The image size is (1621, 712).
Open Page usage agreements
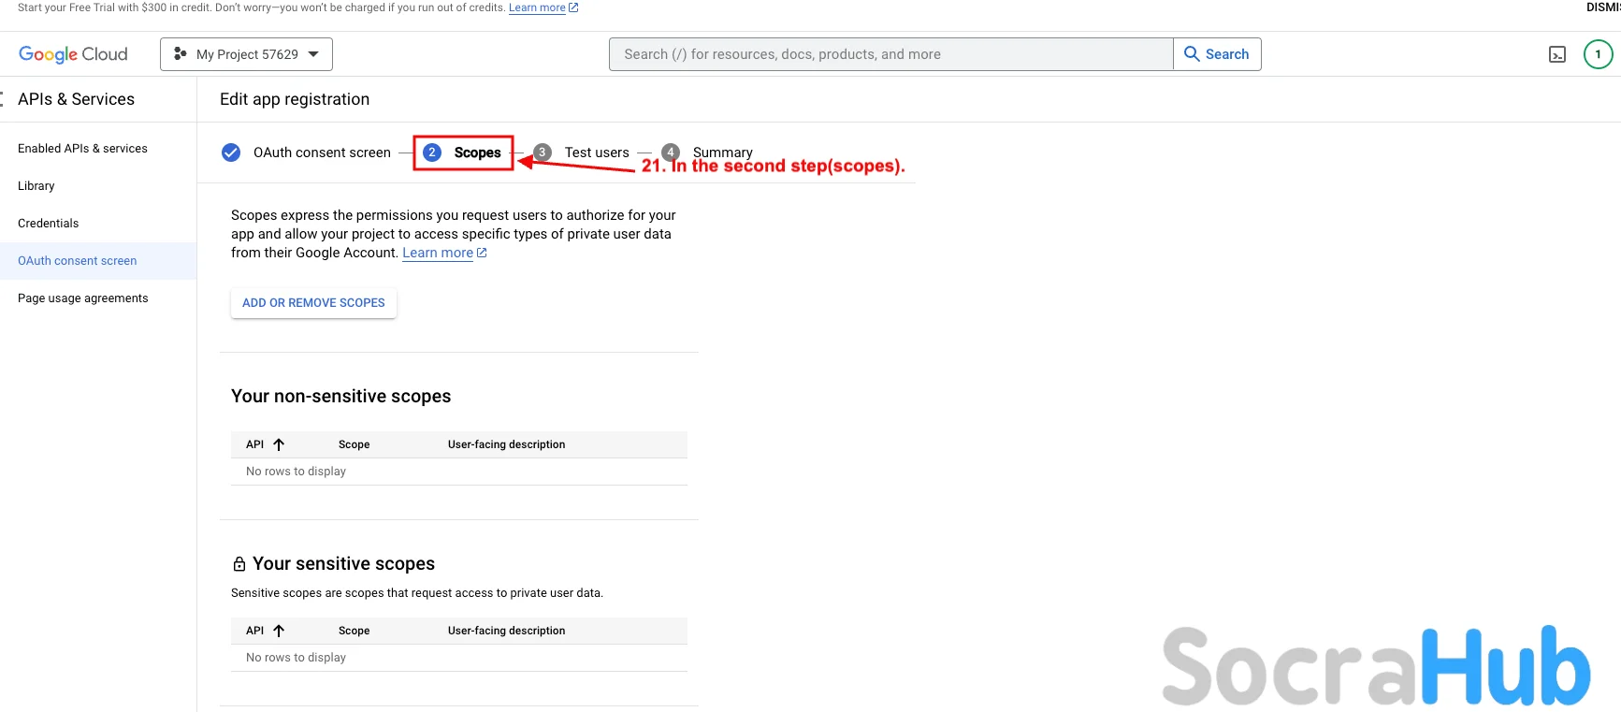[83, 298]
